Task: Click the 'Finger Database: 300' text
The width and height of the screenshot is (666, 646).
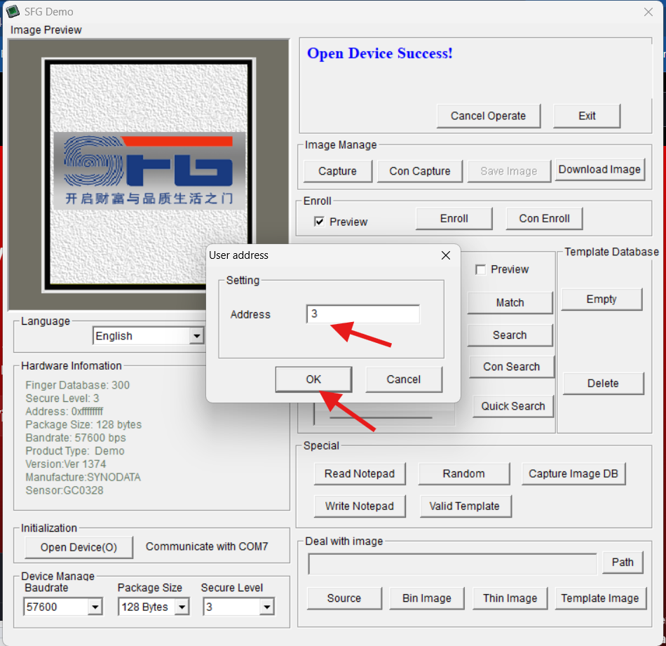Action: click(78, 385)
